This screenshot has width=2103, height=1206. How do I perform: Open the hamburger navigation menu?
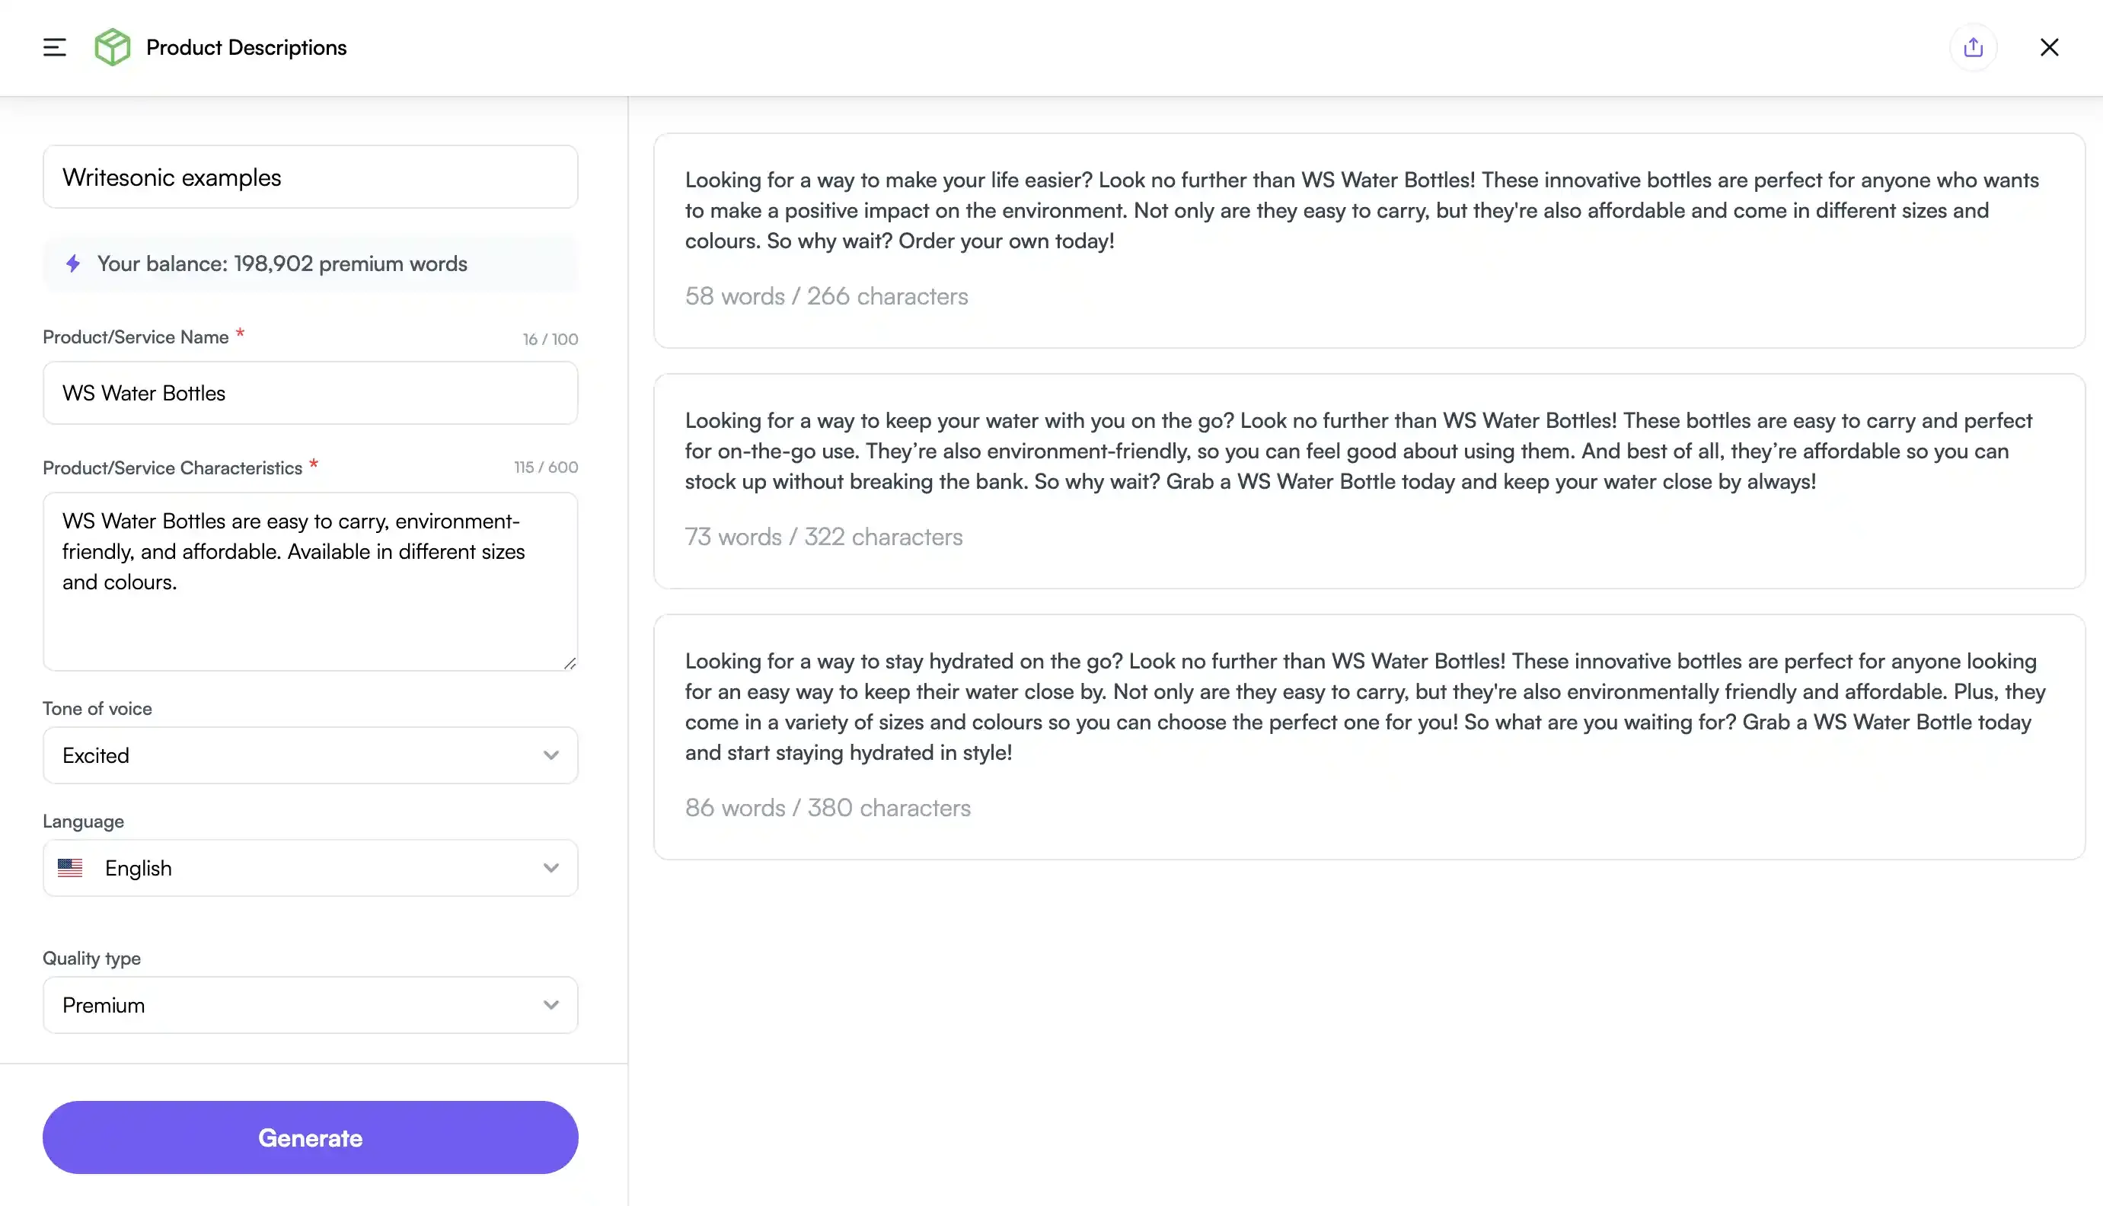53,47
